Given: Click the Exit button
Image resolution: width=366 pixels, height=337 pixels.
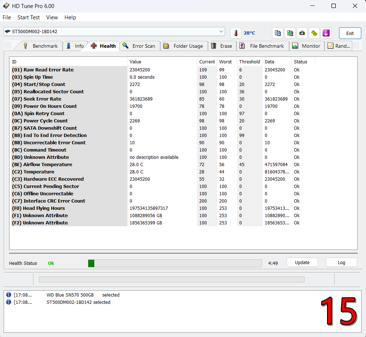Looking at the screenshot, I should point(350,33).
